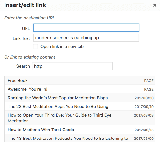
Task: Pick The 22 Best Meditation Apps post
Action: [80, 106]
